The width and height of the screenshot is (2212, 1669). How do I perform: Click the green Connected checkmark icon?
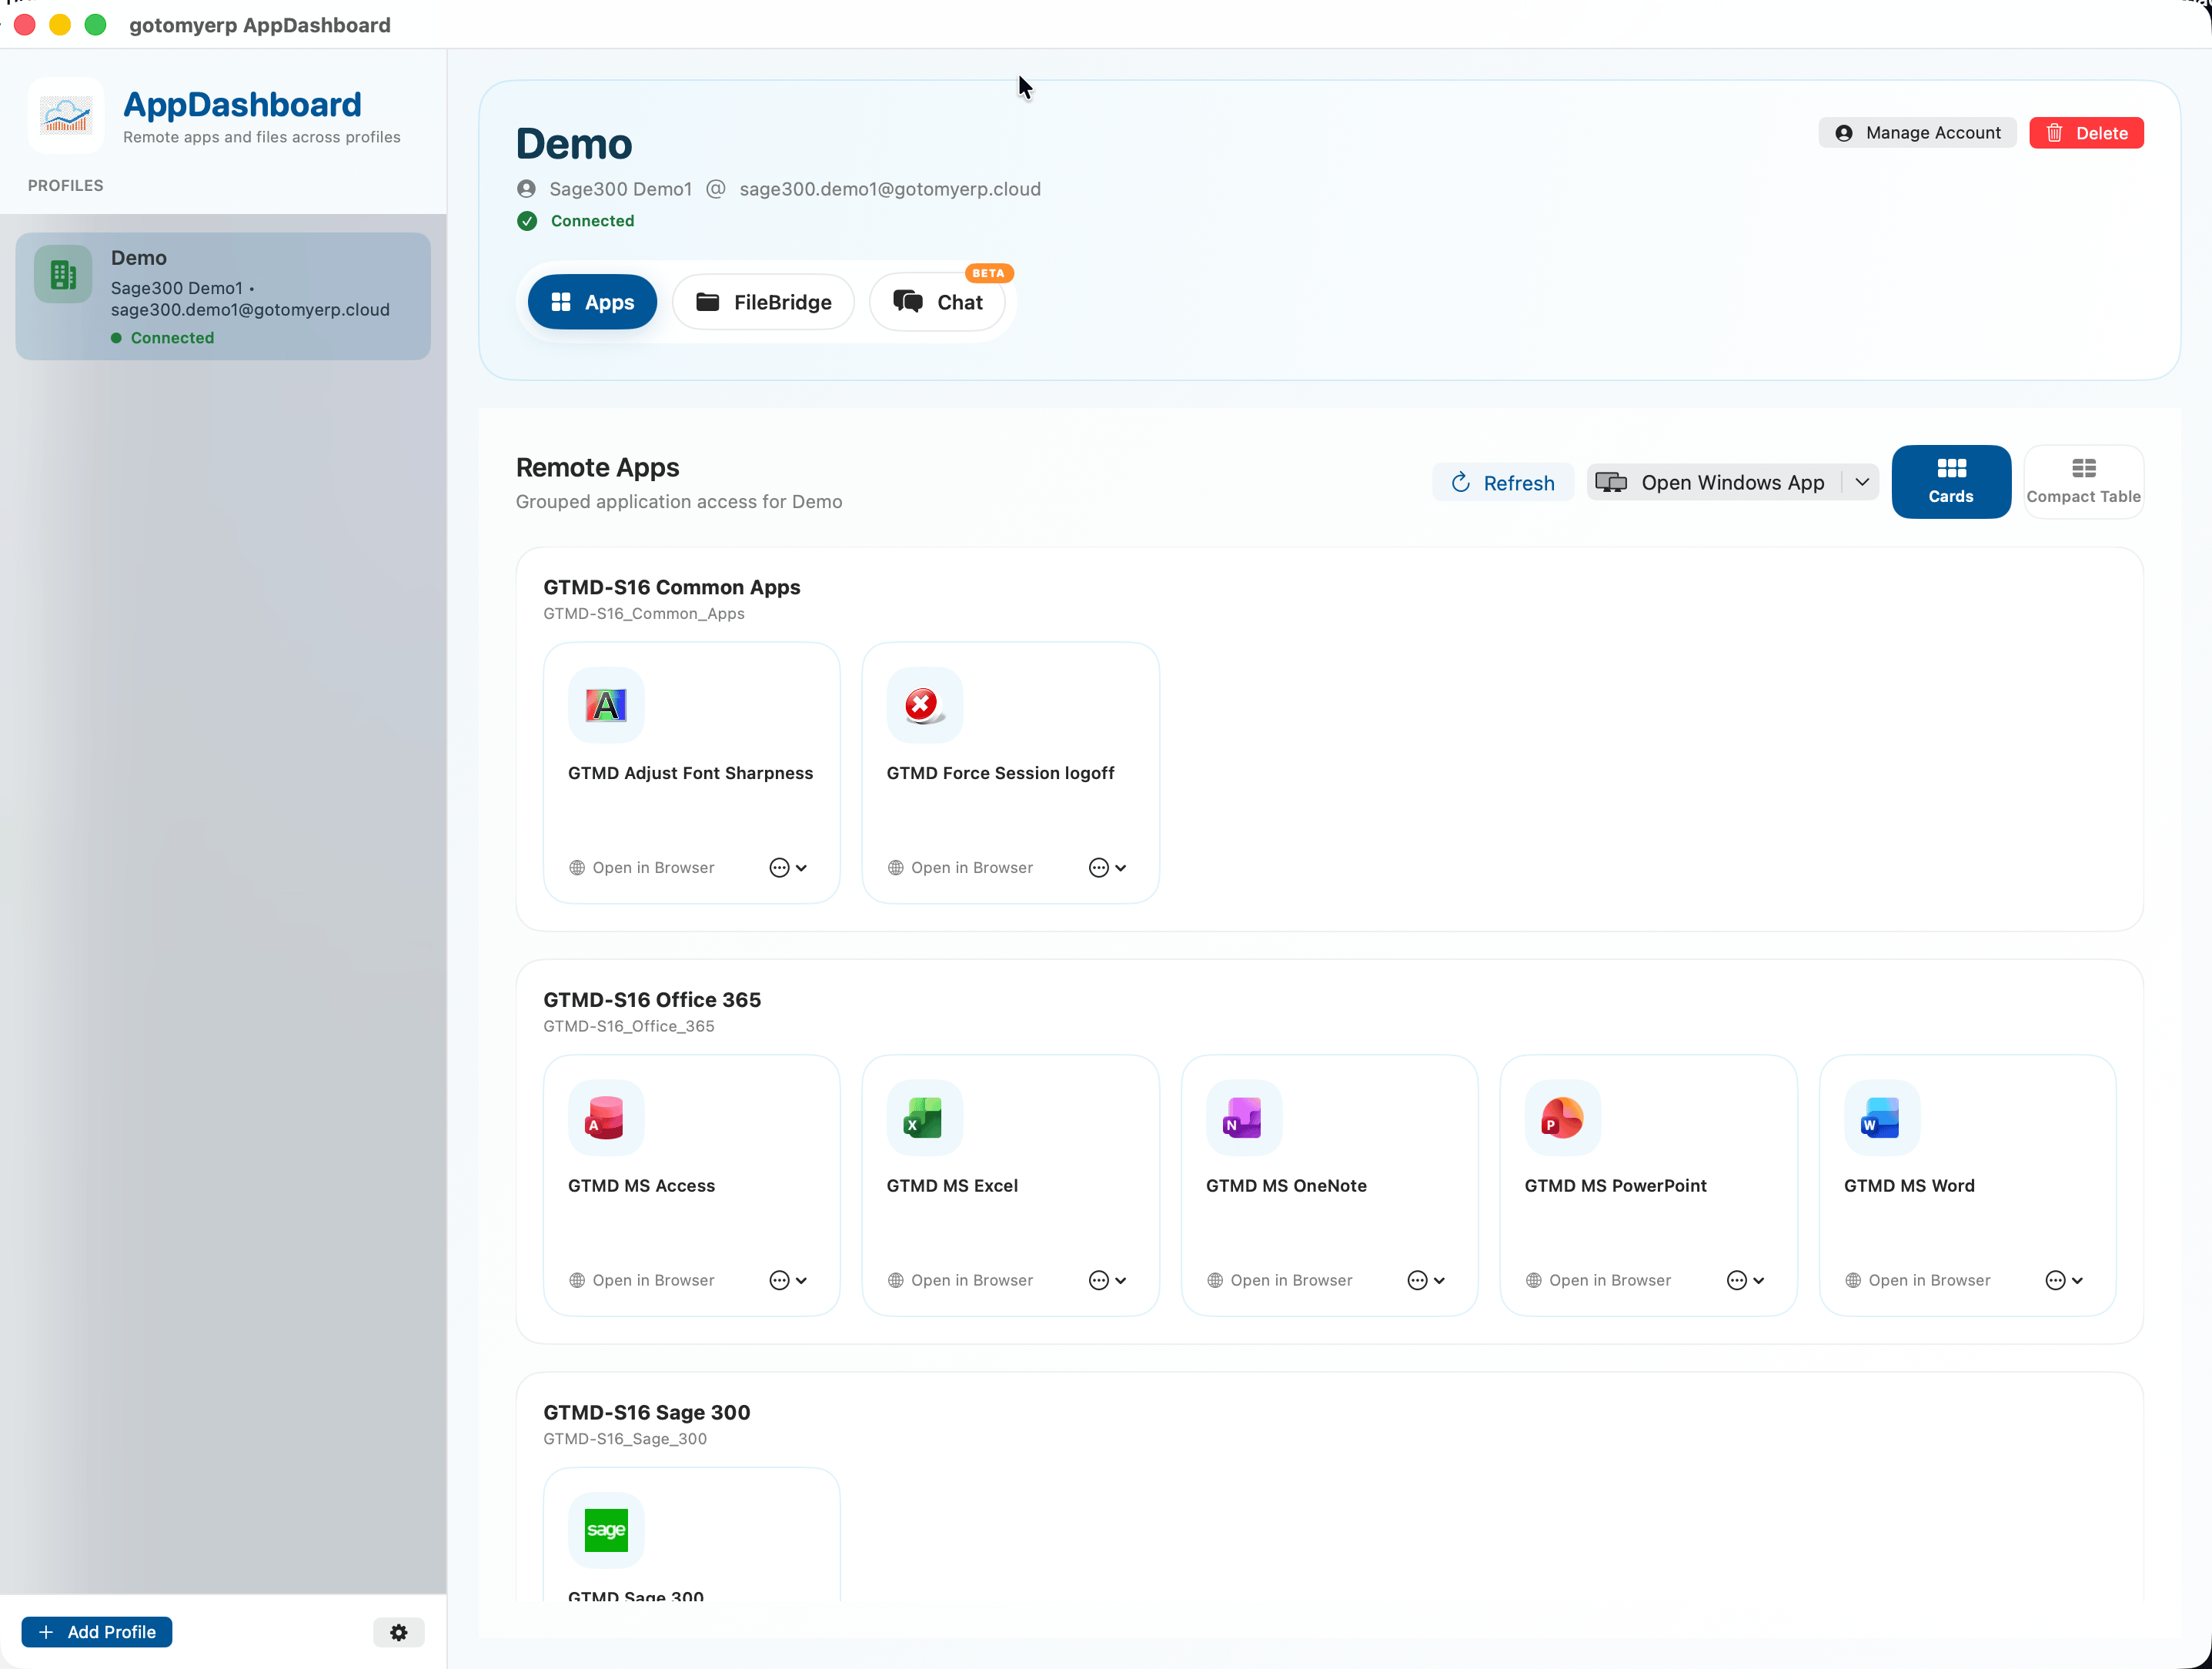[x=527, y=221]
